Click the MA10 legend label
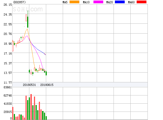This screenshot has width=163, height=120. click(86, 2)
